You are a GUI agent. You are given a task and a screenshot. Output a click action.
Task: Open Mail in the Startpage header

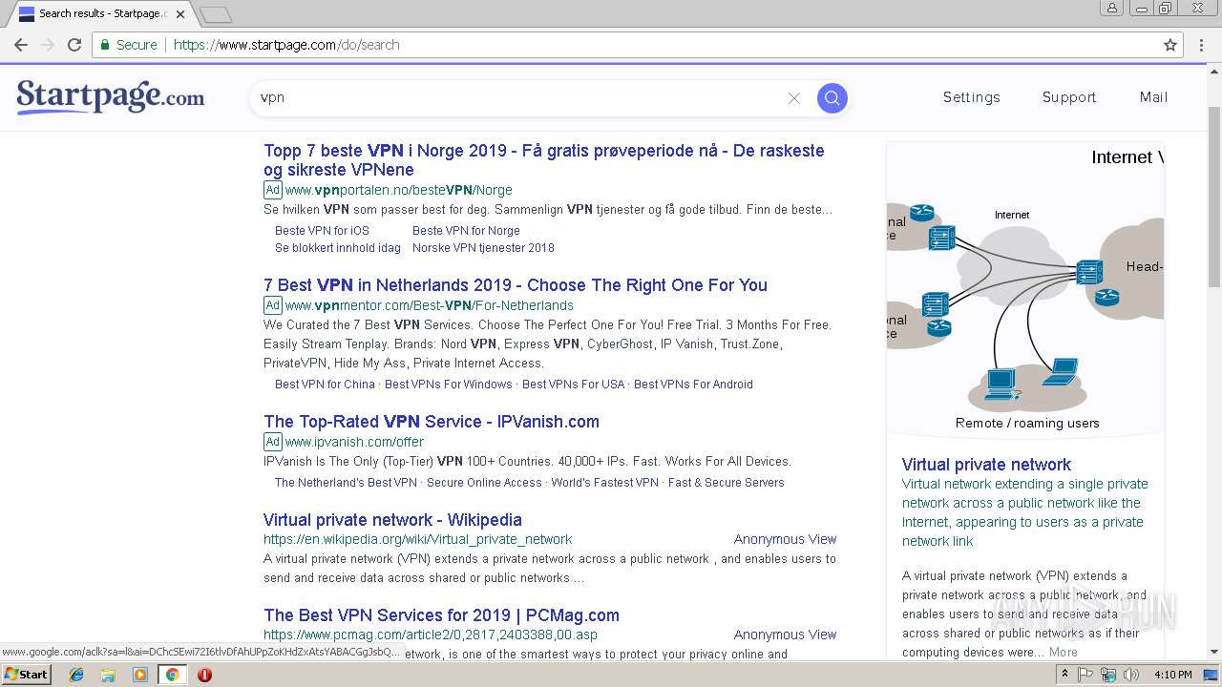click(1153, 97)
